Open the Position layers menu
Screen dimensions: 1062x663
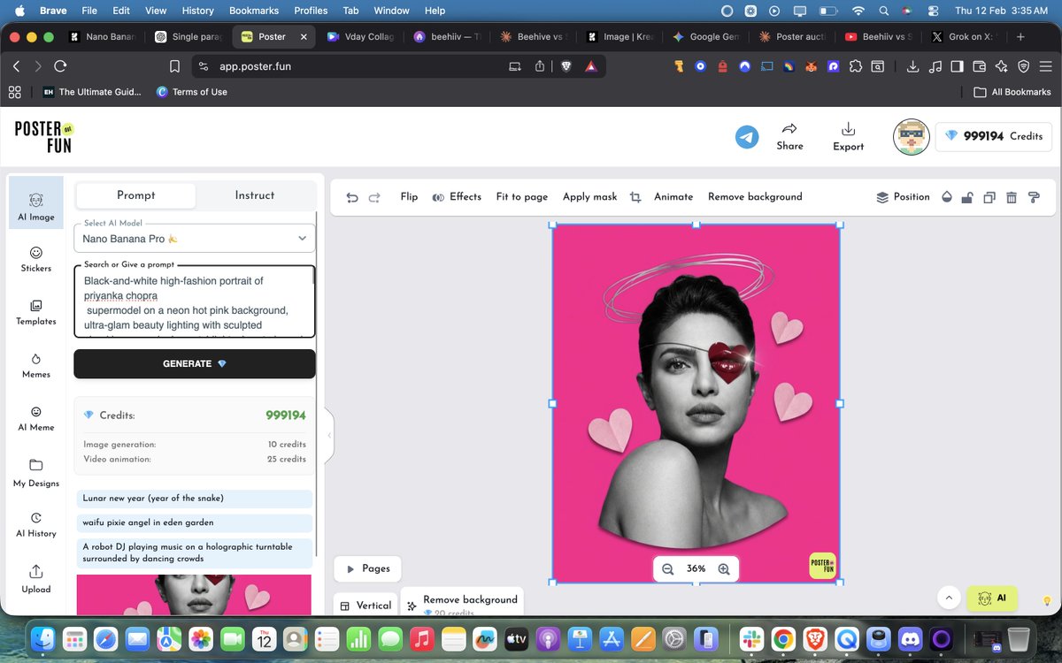(903, 197)
